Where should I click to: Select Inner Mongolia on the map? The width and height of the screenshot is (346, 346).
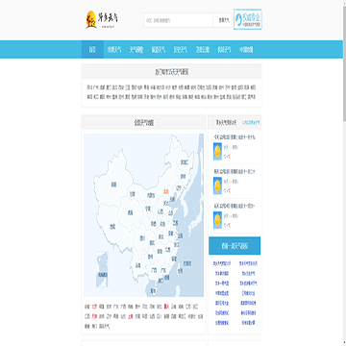[x=150, y=195]
